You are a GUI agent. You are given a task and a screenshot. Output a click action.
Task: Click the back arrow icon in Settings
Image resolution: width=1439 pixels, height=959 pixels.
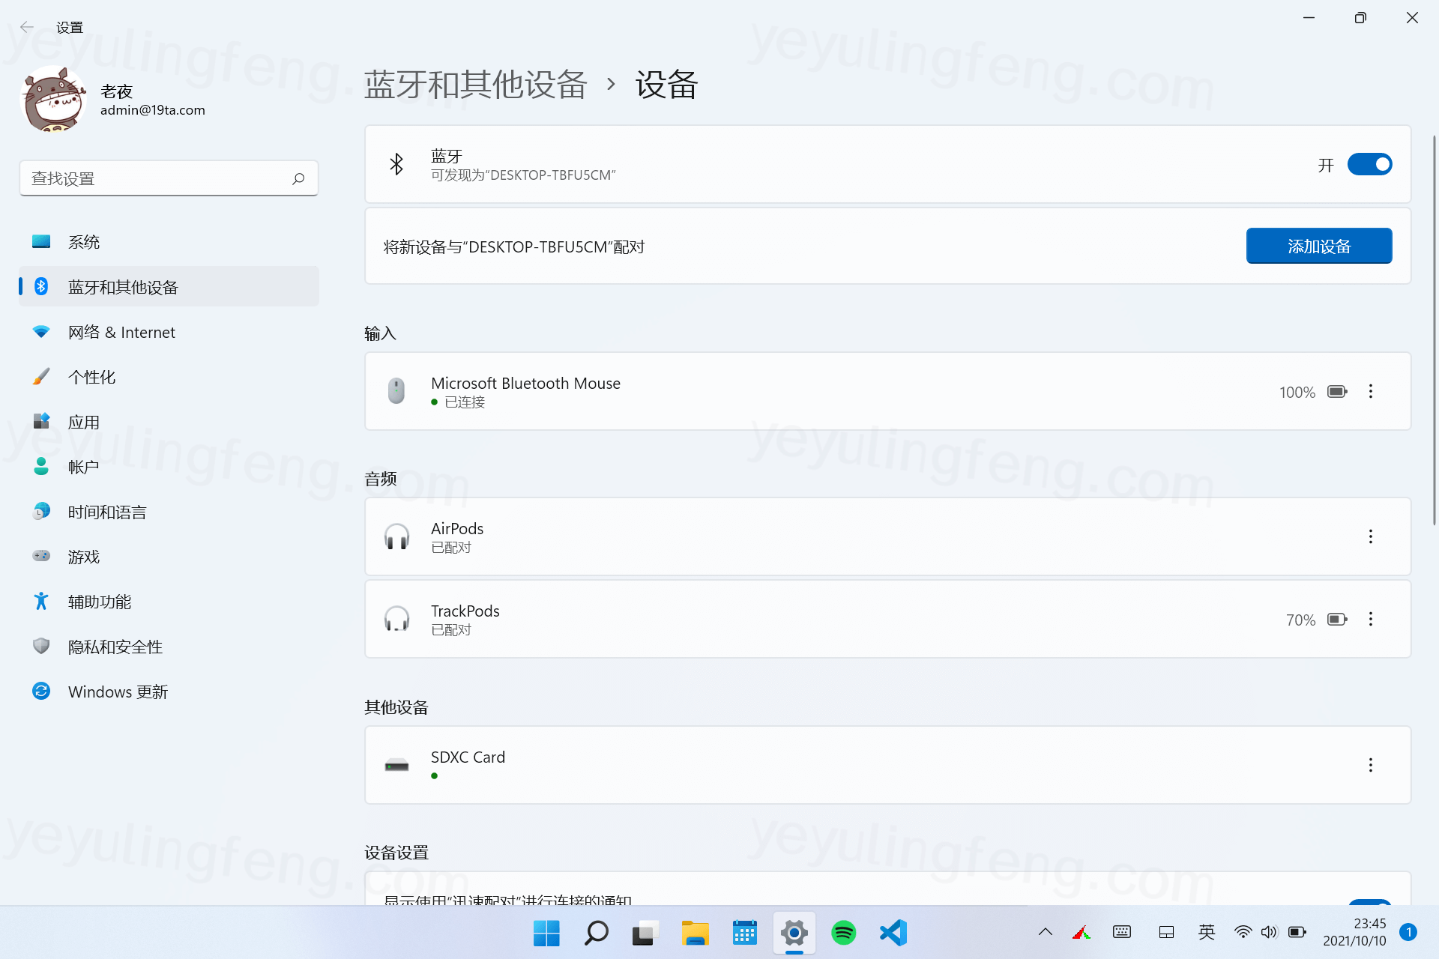[x=27, y=28]
